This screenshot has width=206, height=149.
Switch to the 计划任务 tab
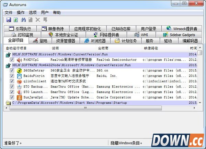[x=126, y=41]
